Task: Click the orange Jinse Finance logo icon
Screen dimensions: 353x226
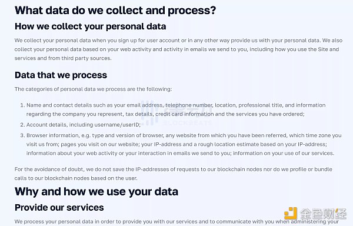Action: click(x=291, y=213)
